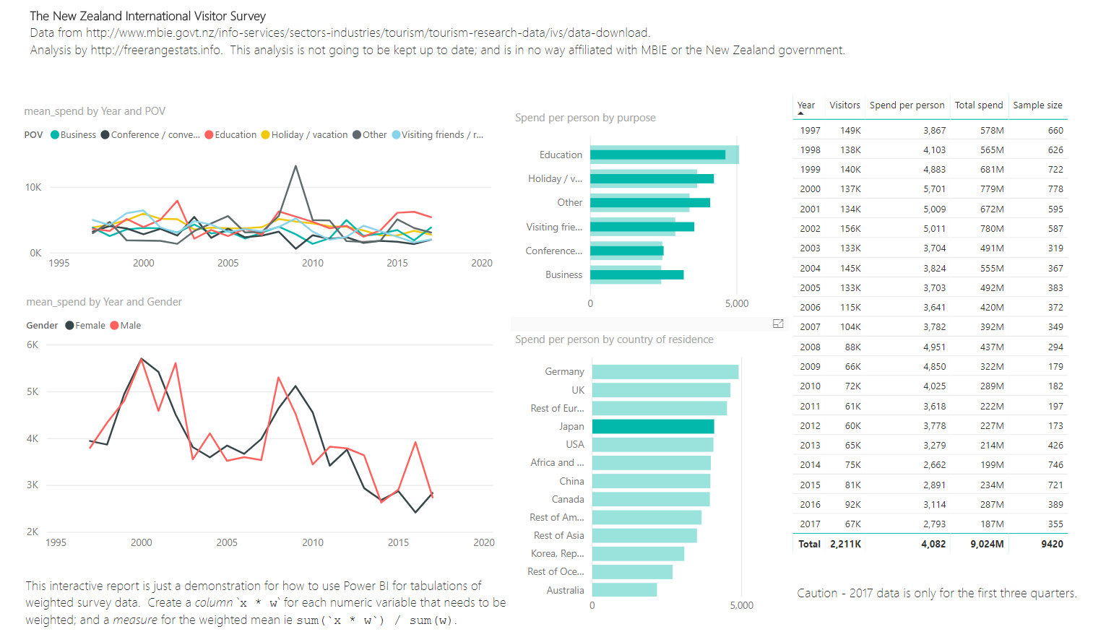This screenshot has height=637, width=1106.
Task: Sort the table by the Visitors column
Action: (x=844, y=105)
